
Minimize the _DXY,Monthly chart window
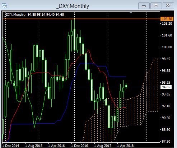[x=144, y=6]
